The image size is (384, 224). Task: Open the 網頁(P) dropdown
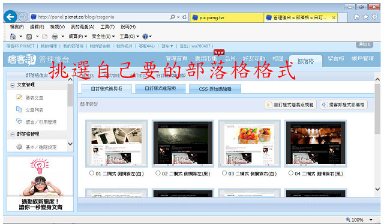point(77,37)
